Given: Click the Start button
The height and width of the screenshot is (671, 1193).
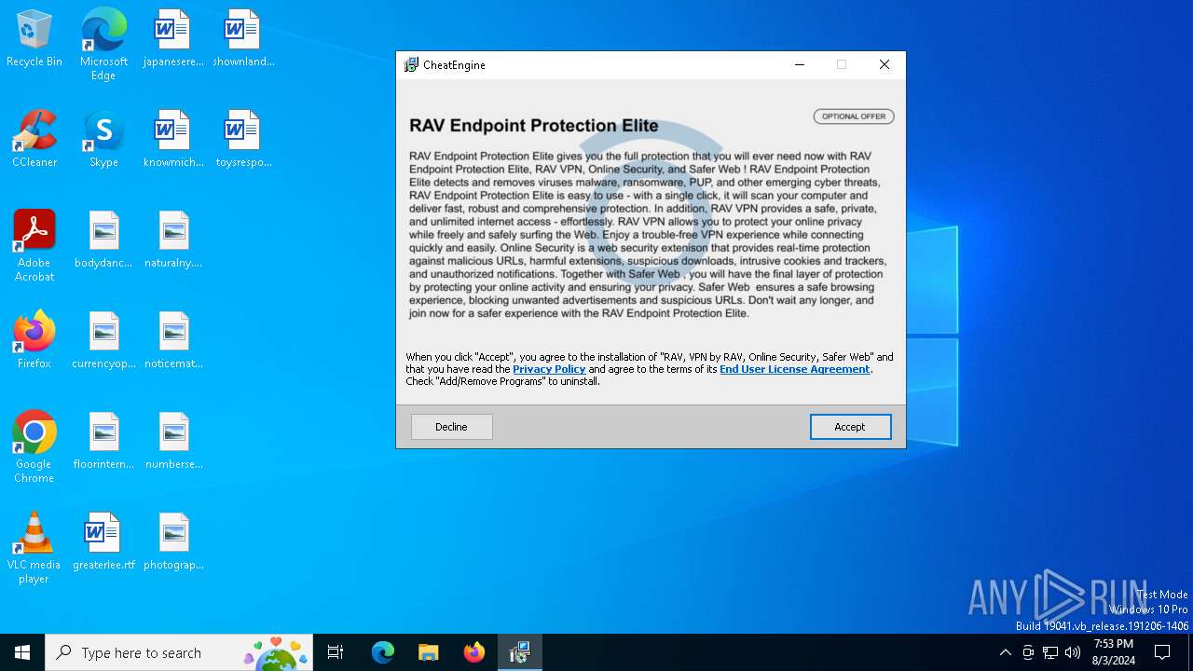Looking at the screenshot, I should tap(22, 652).
